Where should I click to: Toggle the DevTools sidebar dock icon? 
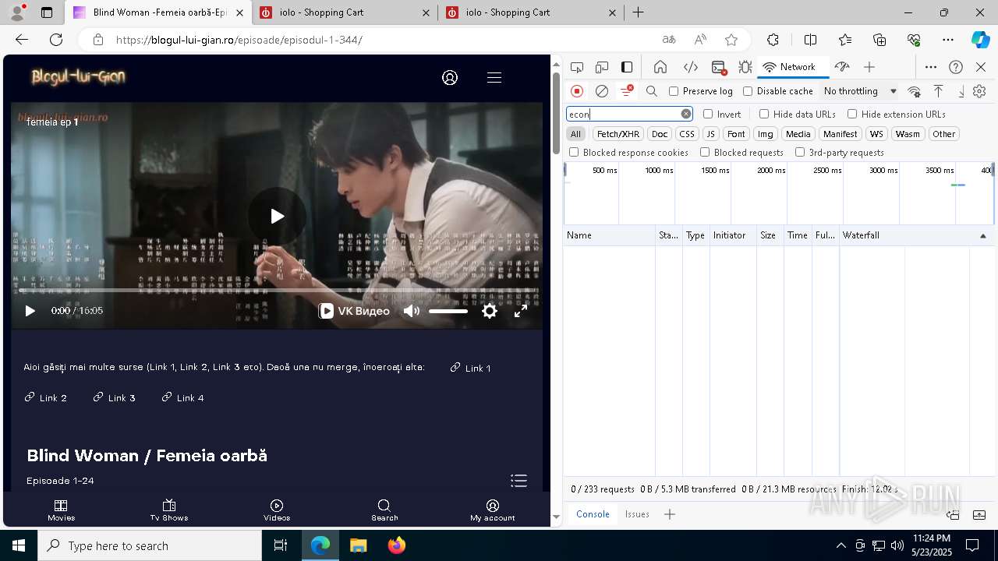(627, 67)
